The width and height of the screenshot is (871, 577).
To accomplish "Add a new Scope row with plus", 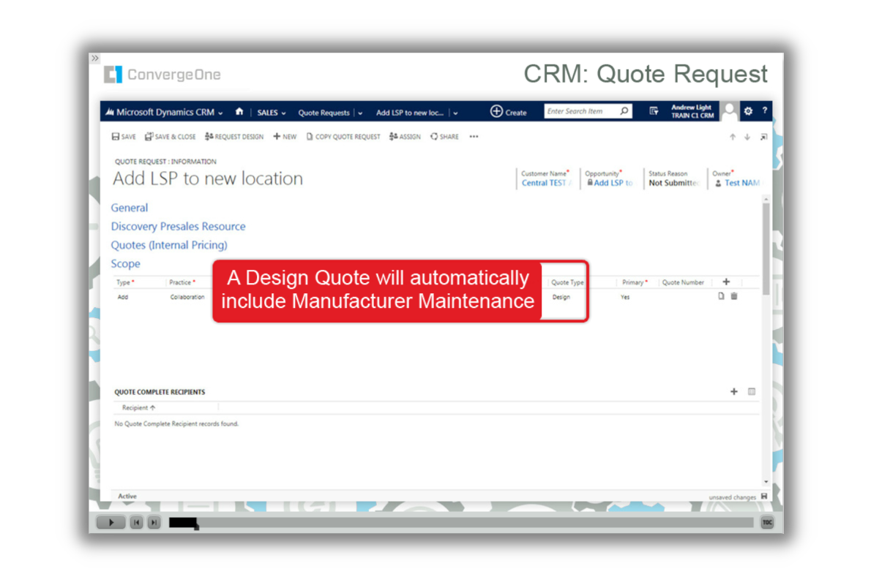I will tap(726, 282).
